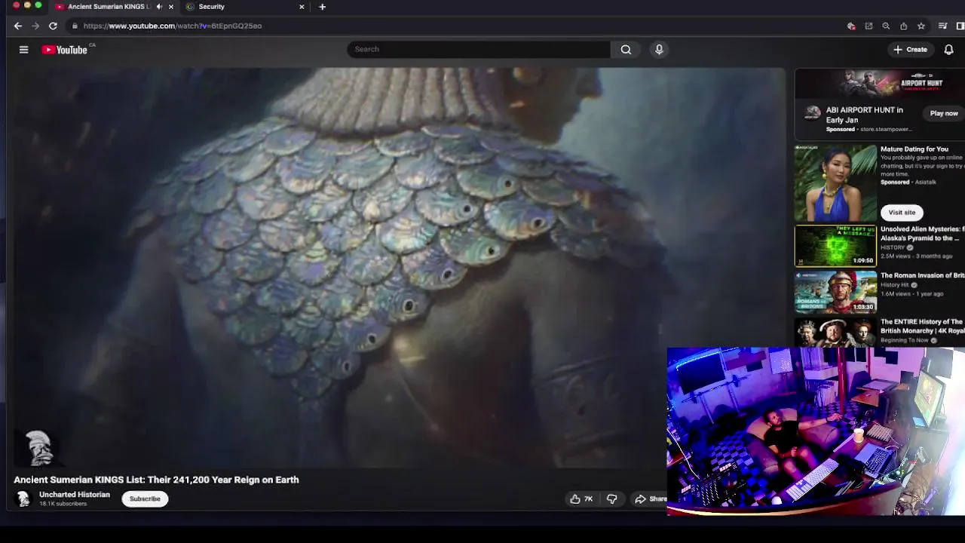Open British Monarchy video thumbnail
Viewport: 965px width, 543px height.
(835, 332)
